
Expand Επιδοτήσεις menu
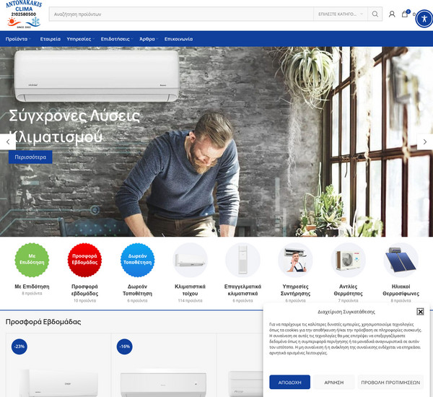click(117, 39)
